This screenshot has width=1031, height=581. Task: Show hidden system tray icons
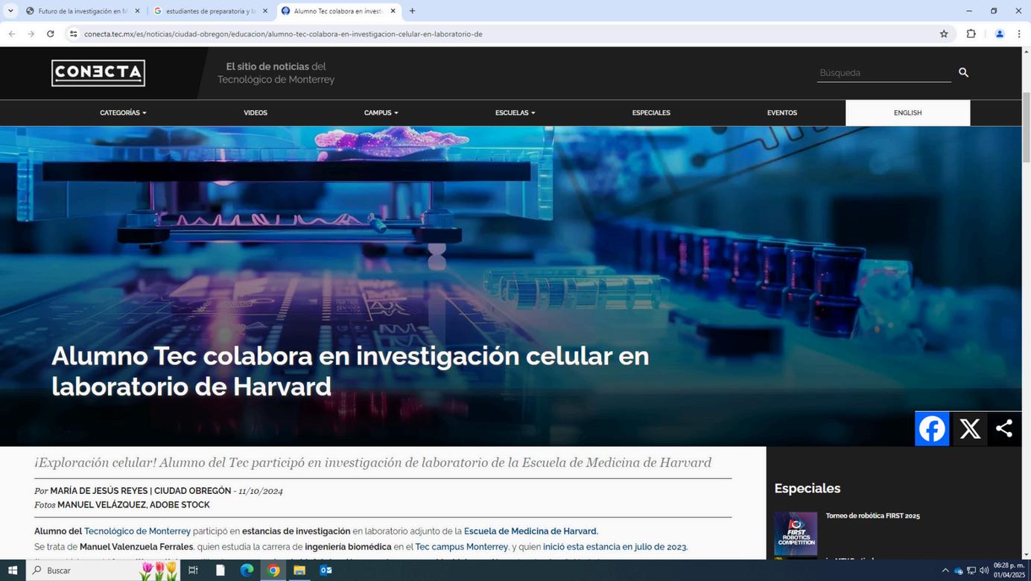(x=945, y=571)
